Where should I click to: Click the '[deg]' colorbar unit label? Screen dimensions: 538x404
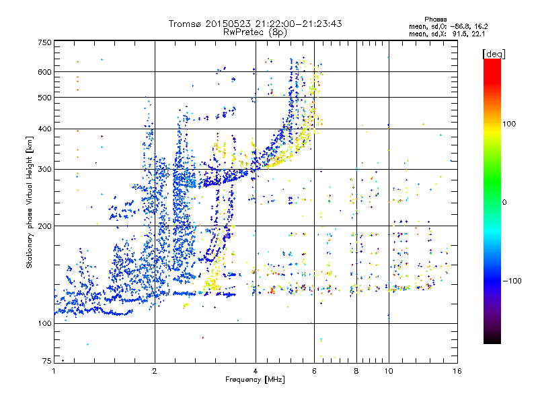coord(494,54)
